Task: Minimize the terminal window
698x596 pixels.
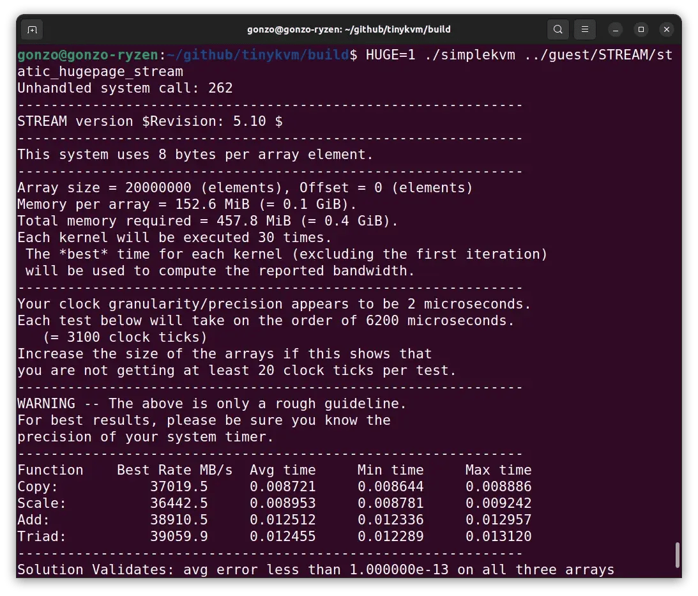Action: click(615, 29)
